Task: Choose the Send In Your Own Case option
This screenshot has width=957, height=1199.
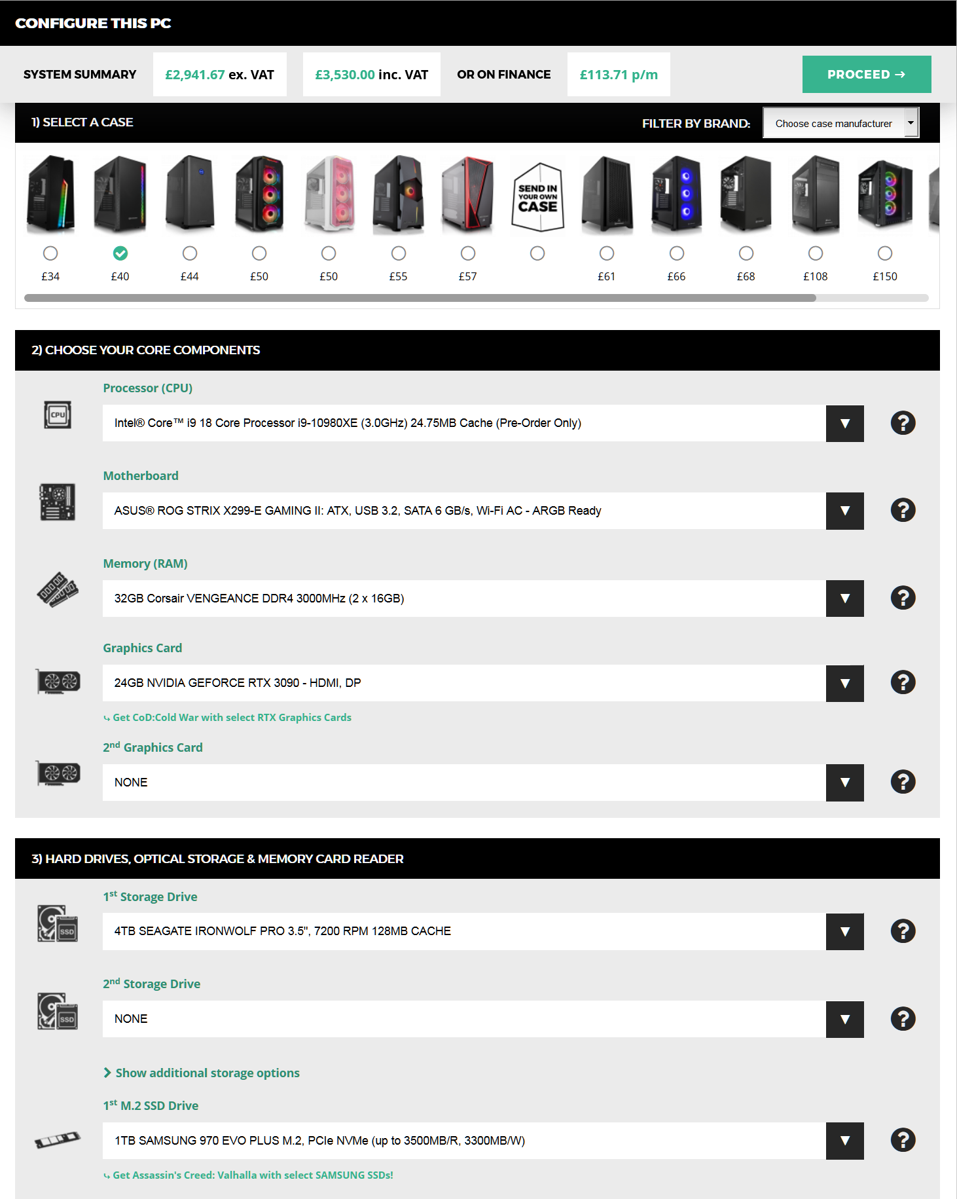Action: [x=537, y=253]
